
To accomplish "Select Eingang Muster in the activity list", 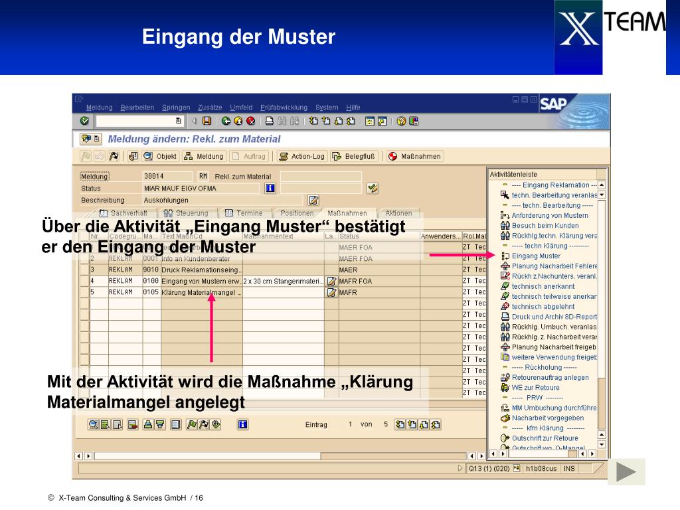I will (536, 256).
